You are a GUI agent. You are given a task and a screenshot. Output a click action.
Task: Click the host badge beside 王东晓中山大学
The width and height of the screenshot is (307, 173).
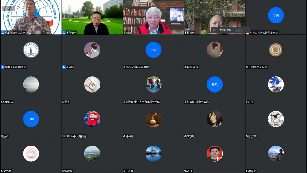(x=3, y=33)
